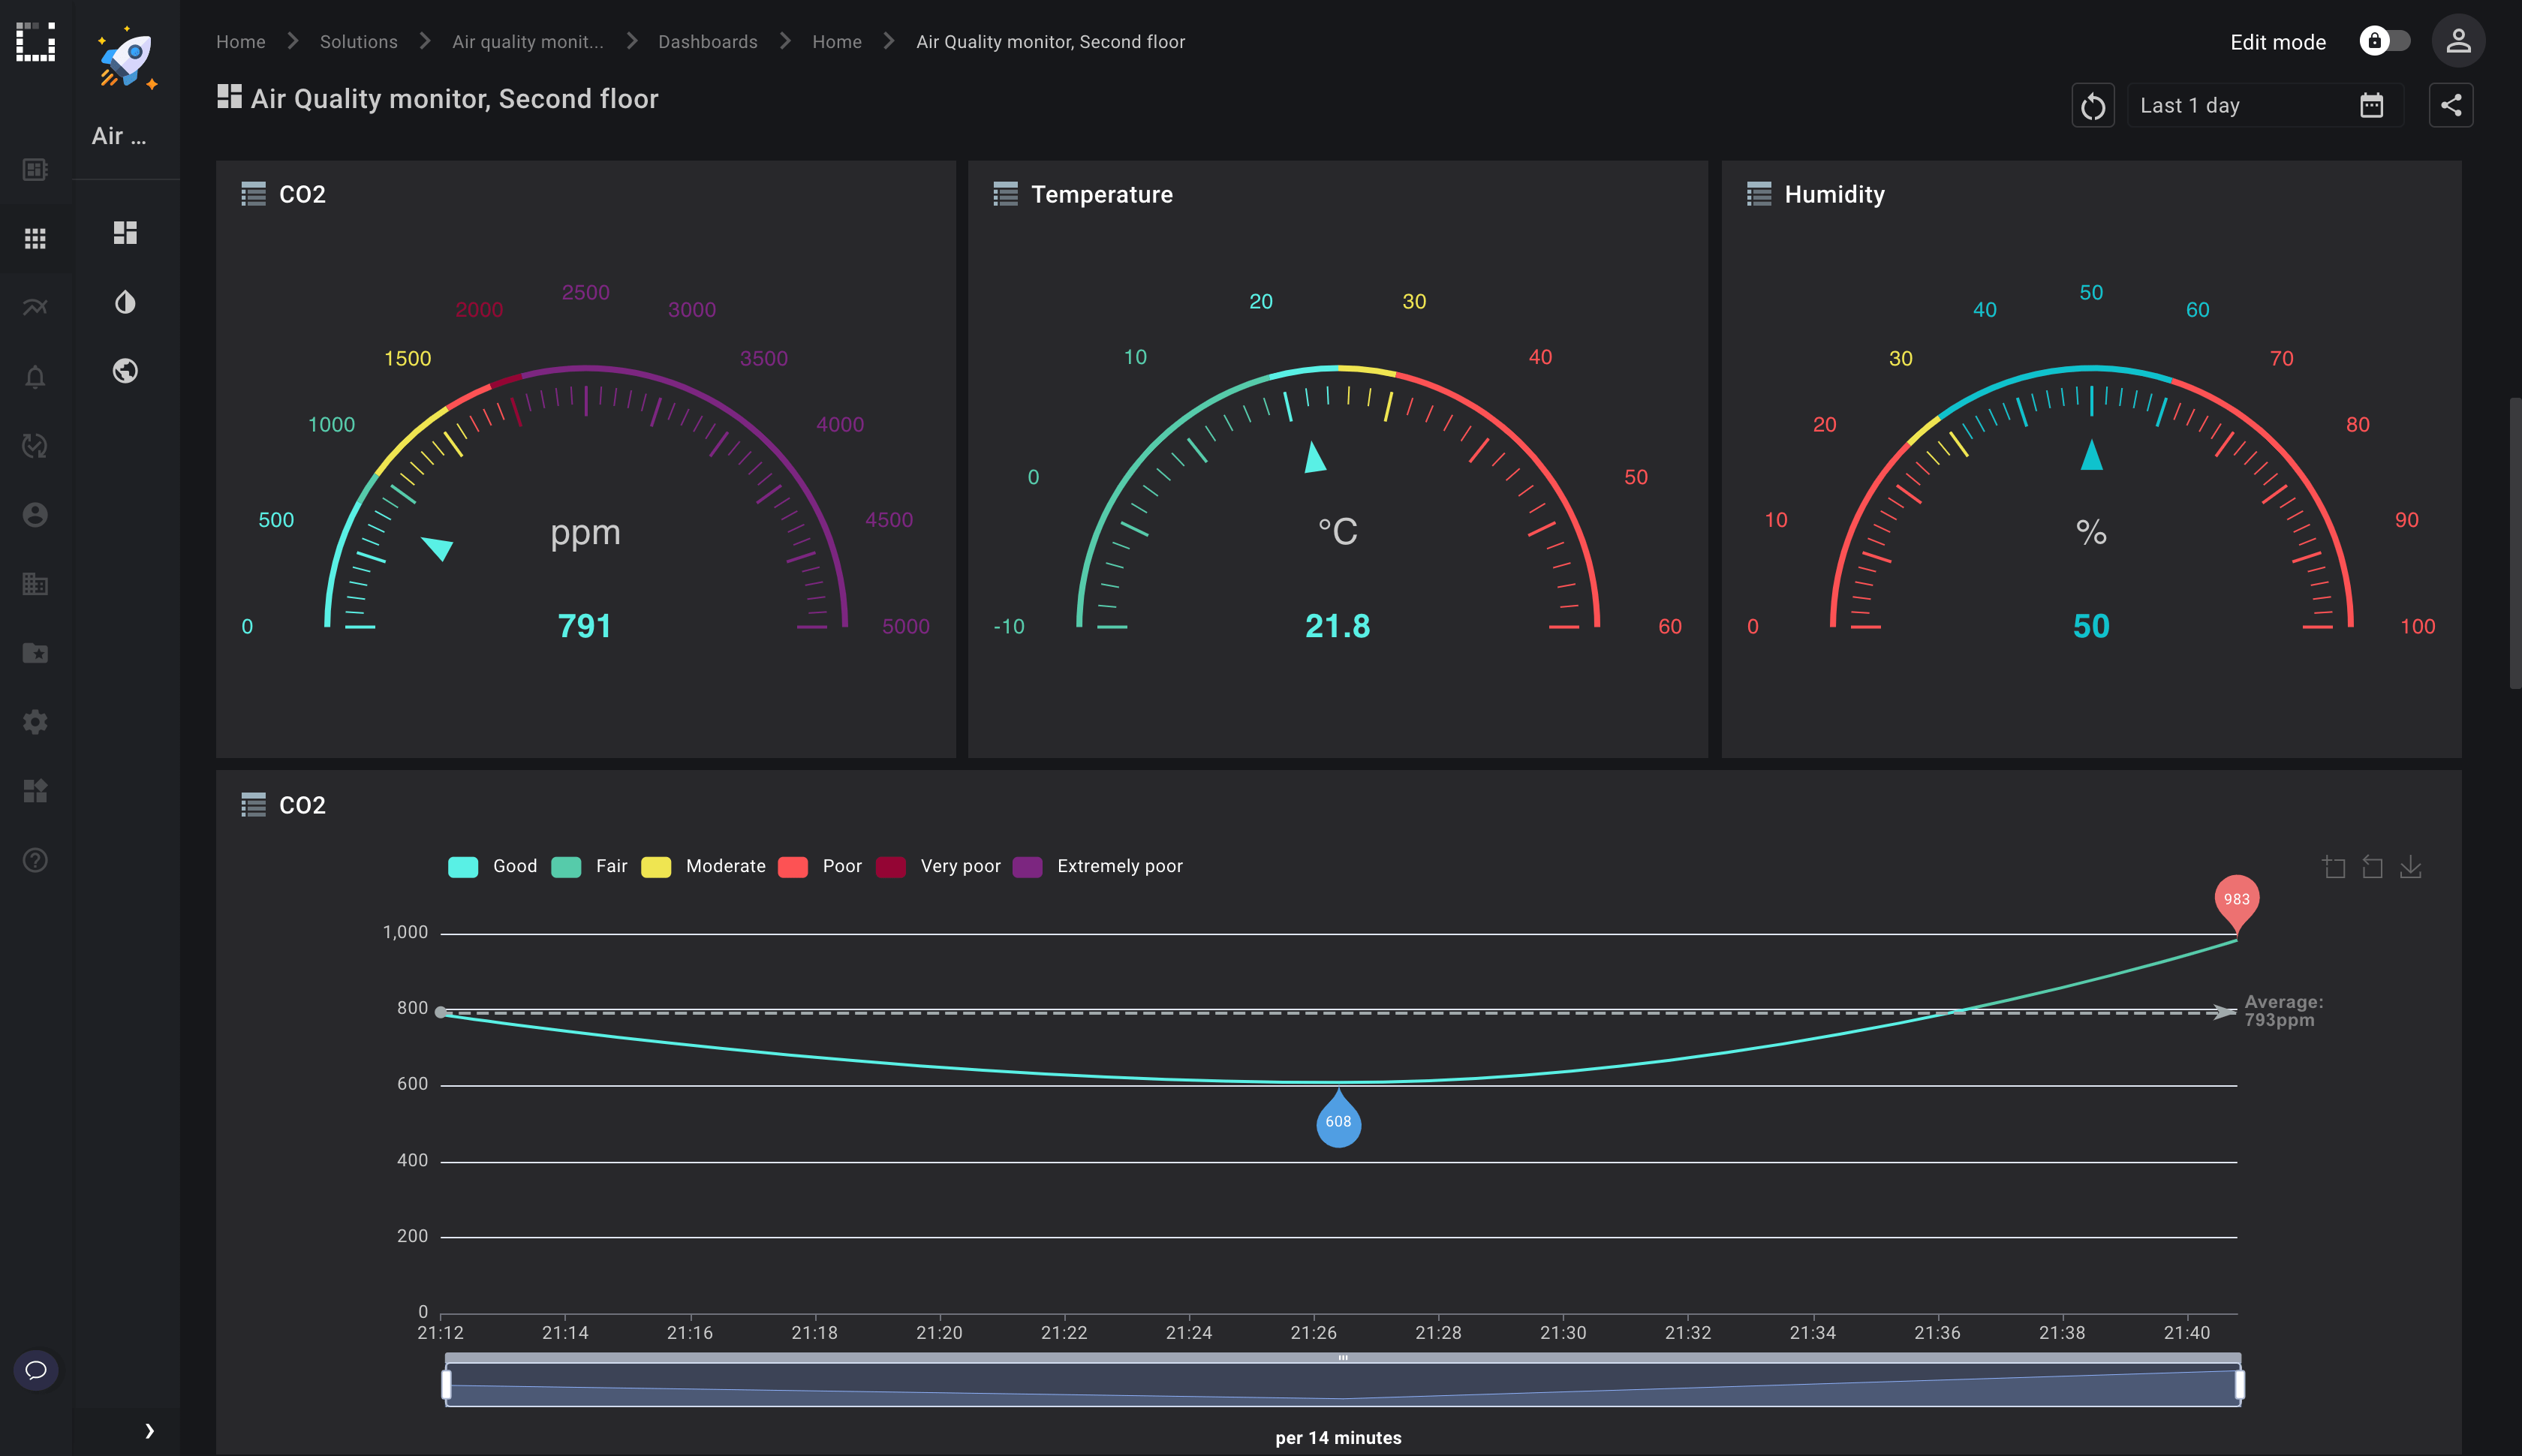Screen dimensions: 2522x1456
Task: Open the widgets icon in sidebar
Action: (x=35, y=791)
